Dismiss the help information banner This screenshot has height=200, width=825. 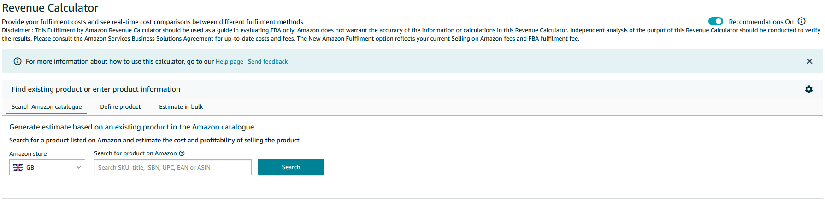point(809,61)
